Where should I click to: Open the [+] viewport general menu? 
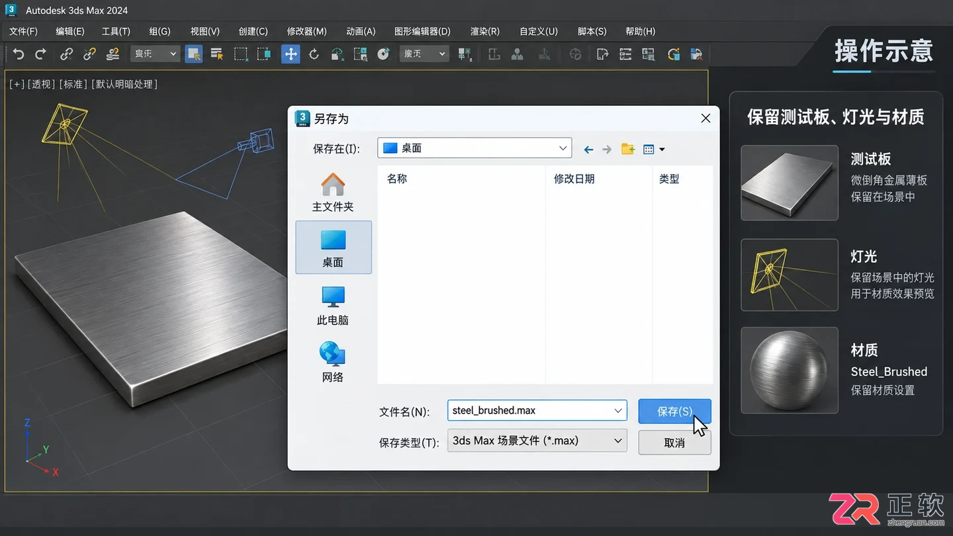[17, 84]
